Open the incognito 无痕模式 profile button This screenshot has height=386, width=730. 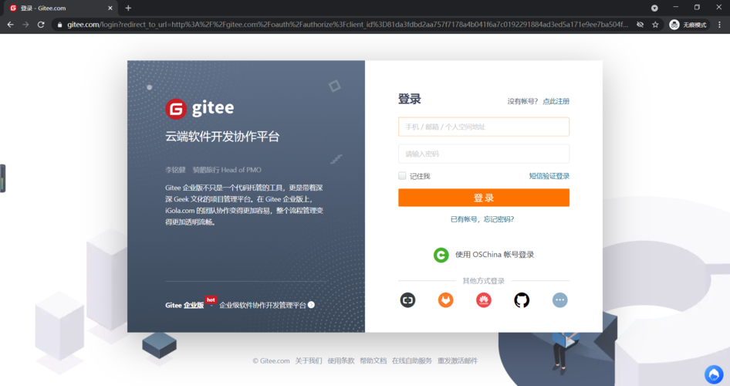[688, 25]
